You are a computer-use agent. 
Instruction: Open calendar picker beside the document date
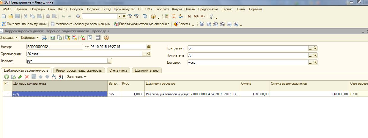[149, 46]
